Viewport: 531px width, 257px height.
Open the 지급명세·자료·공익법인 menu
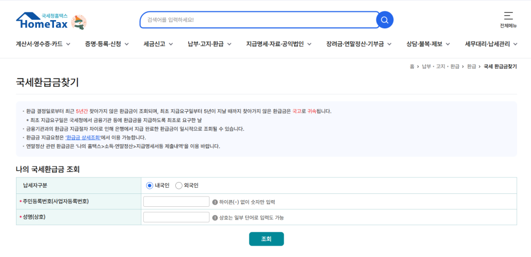[x=275, y=44]
